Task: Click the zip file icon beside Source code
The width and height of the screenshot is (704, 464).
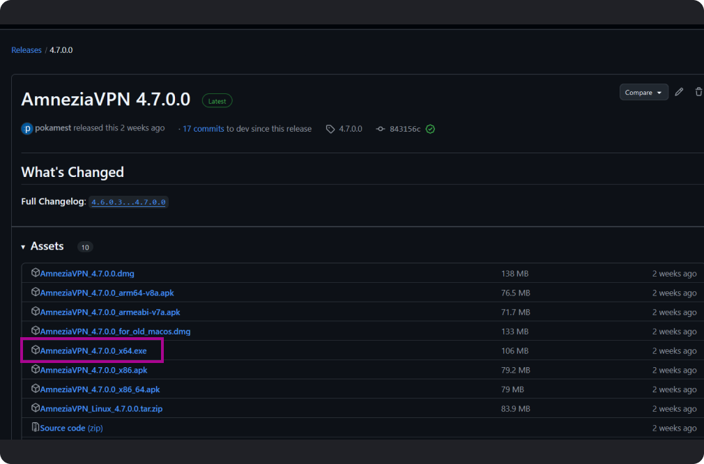Action: point(36,428)
